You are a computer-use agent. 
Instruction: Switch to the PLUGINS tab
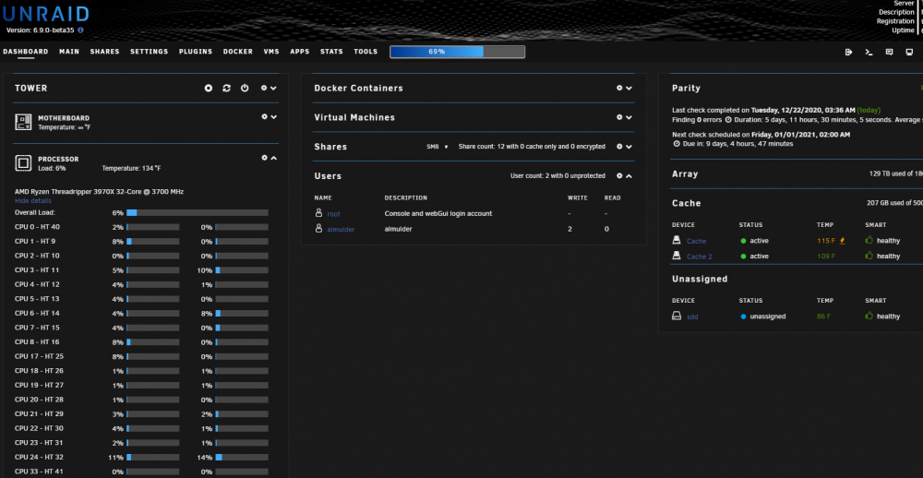click(196, 52)
